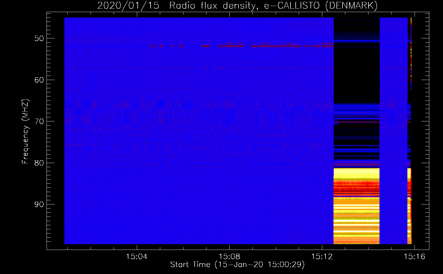The height and width of the screenshot is (274, 443).
Task: Click the 'Frequency (MHZ)' axis label
Action: point(25,132)
